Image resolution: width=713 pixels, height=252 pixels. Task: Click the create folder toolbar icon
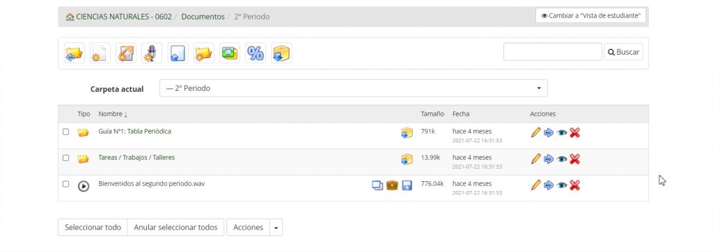pyautogui.click(x=204, y=53)
